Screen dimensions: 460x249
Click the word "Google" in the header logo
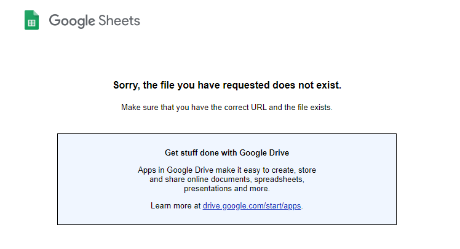click(x=71, y=21)
